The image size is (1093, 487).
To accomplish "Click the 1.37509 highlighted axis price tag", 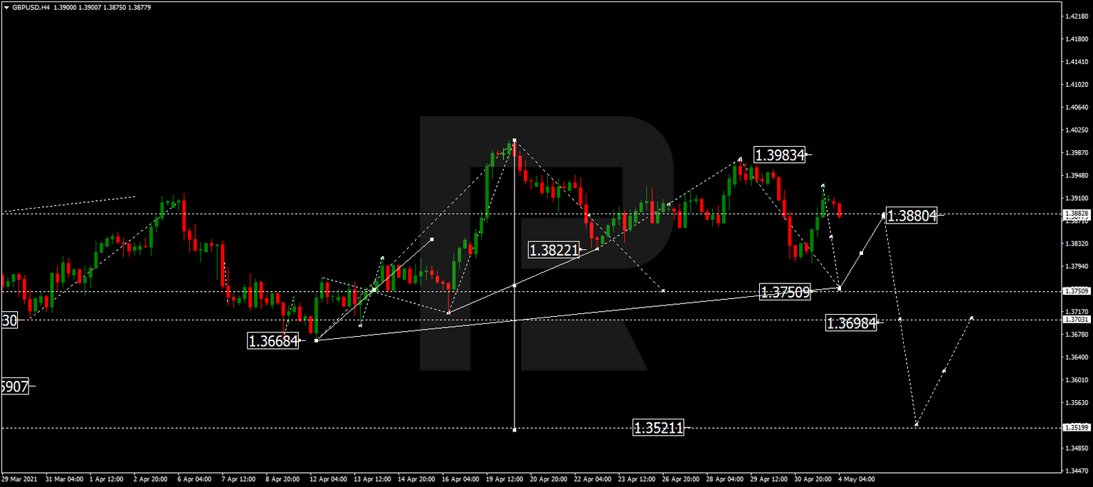I will 1076,290.
